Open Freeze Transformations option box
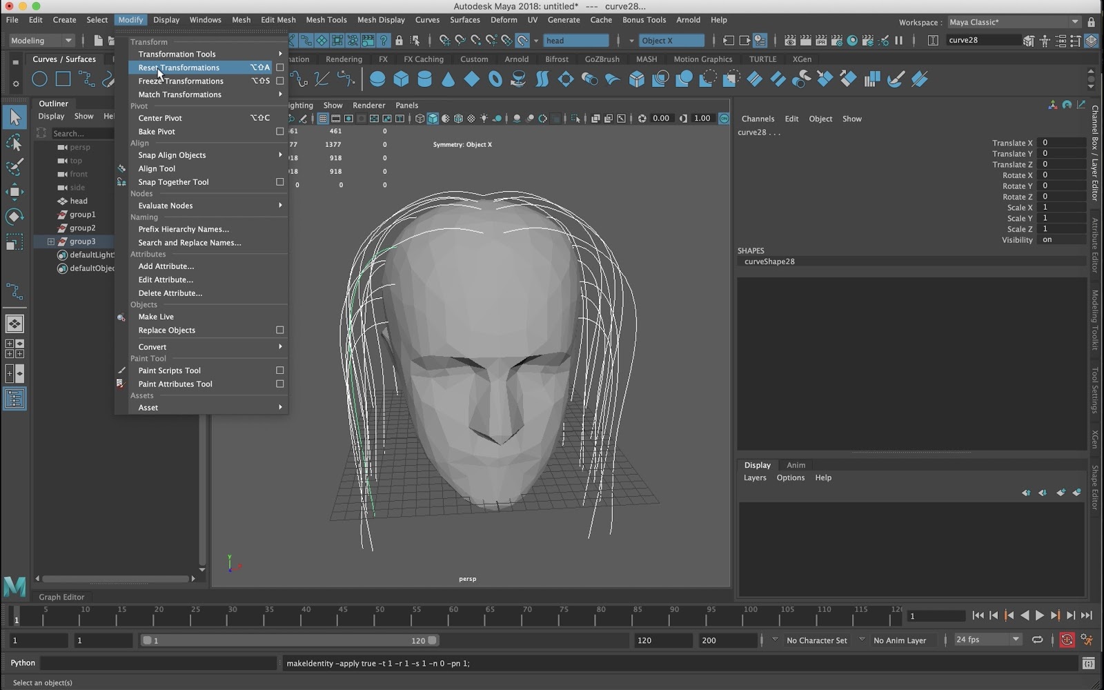 coord(279,81)
